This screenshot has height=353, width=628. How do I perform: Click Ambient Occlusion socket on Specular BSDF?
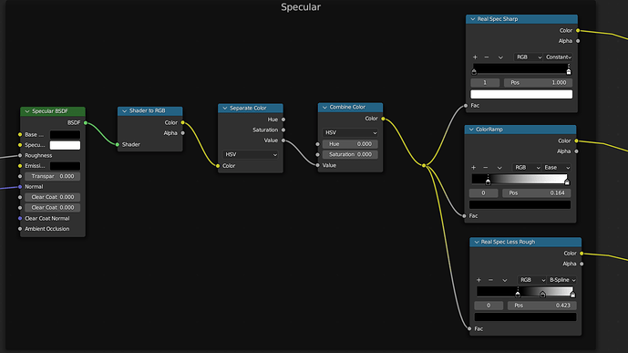[20, 229]
